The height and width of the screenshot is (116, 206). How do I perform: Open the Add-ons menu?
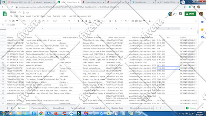pos(56,16)
